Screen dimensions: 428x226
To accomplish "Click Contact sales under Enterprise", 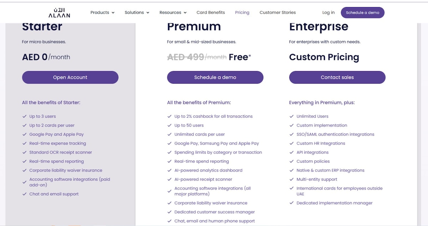I will [337, 77].
